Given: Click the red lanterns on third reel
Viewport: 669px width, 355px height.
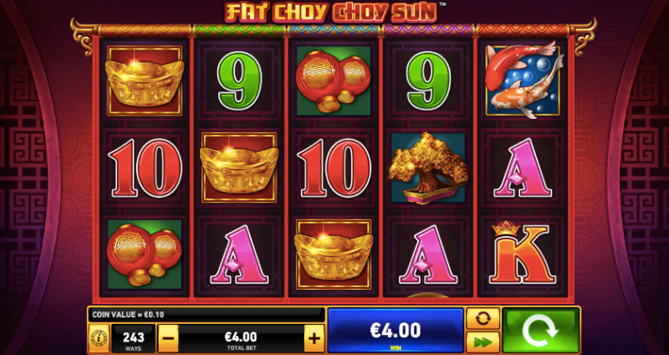Looking at the screenshot, I should [x=334, y=81].
